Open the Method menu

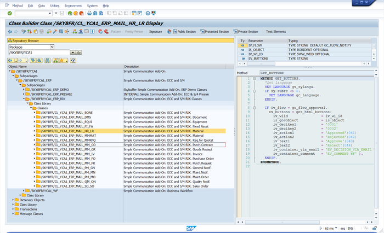click(x=18, y=5)
